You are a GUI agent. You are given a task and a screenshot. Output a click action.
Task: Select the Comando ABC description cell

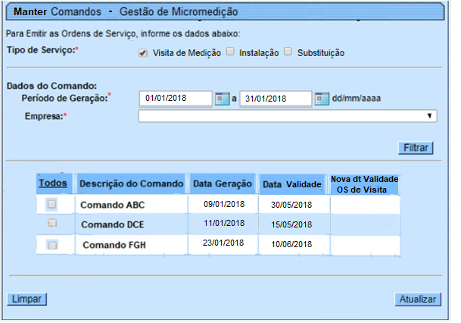[x=131, y=205]
